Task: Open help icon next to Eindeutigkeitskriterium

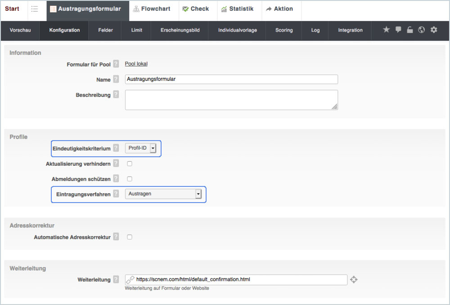Action: point(116,148)
